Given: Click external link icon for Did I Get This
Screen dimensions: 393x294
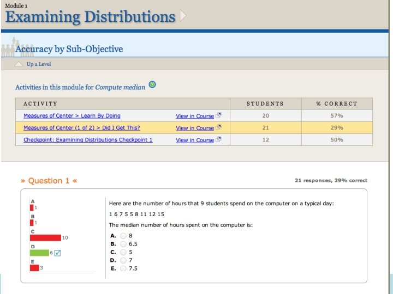Looking at the screenshot, I should click(x=218, y=128).
